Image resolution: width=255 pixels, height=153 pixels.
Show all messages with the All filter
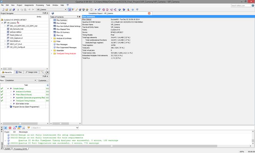5,128
